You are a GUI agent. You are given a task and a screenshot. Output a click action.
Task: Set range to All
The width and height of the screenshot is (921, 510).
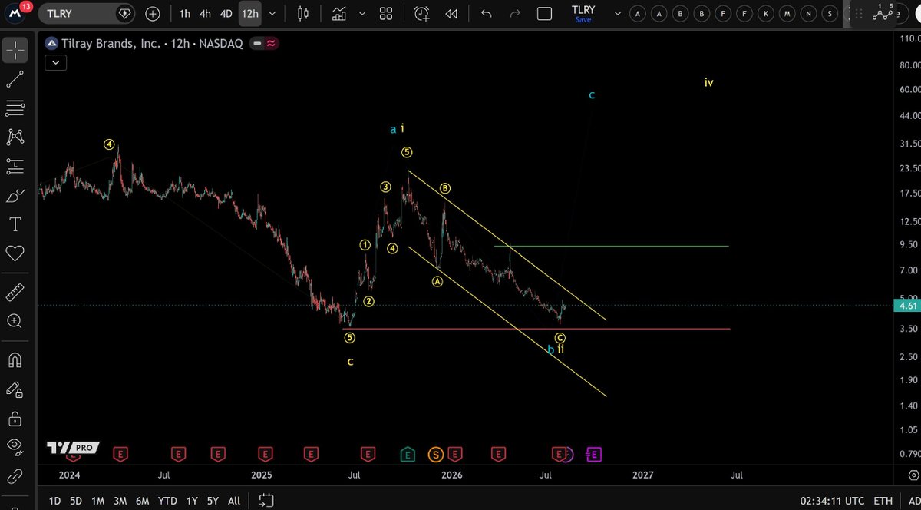click(234, 501)
